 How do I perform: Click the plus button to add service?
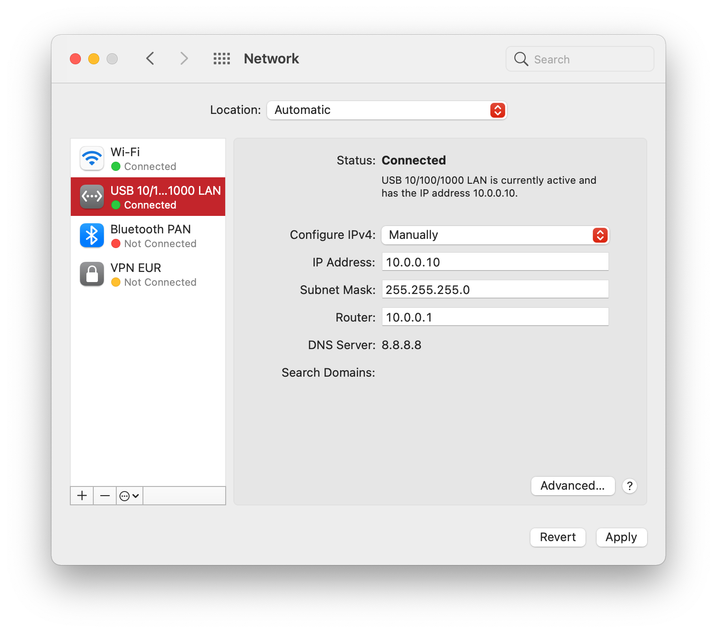click(x=82, y=496)
